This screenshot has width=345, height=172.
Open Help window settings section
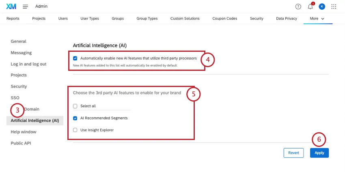coord(24,132)
